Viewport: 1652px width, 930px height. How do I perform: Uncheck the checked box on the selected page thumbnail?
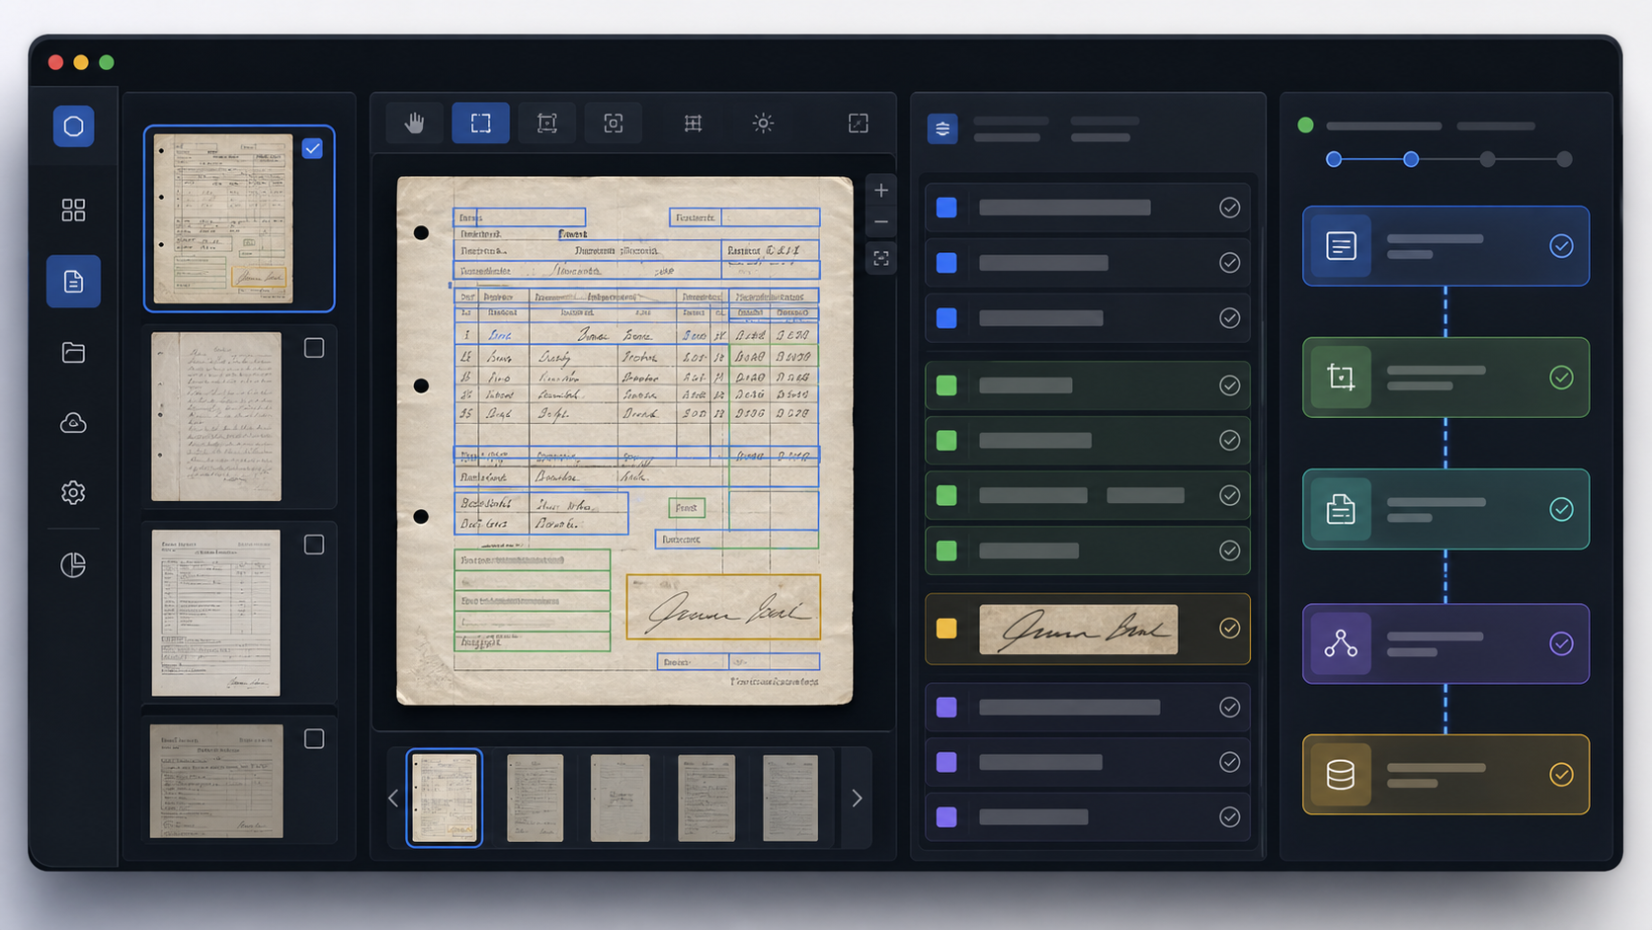click(x=312, y=148)
